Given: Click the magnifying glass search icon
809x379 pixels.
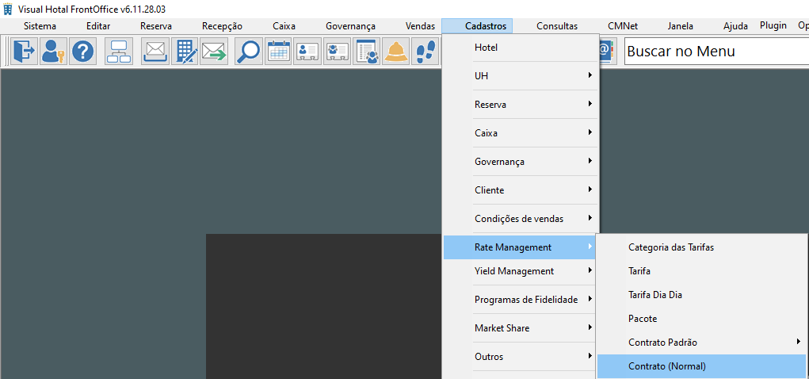Looking at the screenshot, I should [249, 51].
